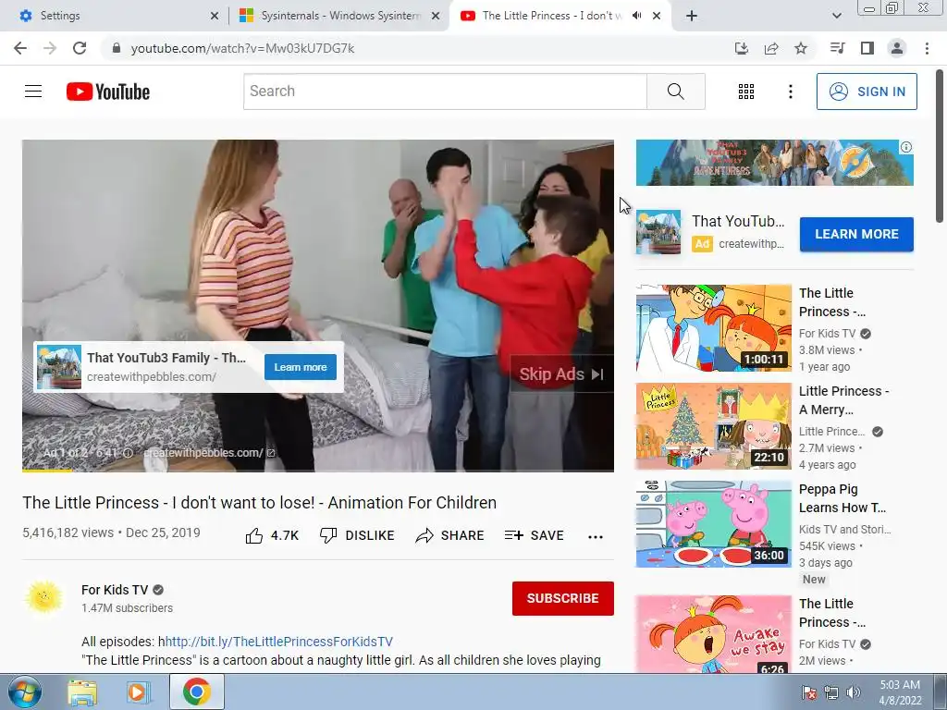Mute tab via speaker icon on tab
947x710 pixels.
pyautogui.click(x=636, y=16)
